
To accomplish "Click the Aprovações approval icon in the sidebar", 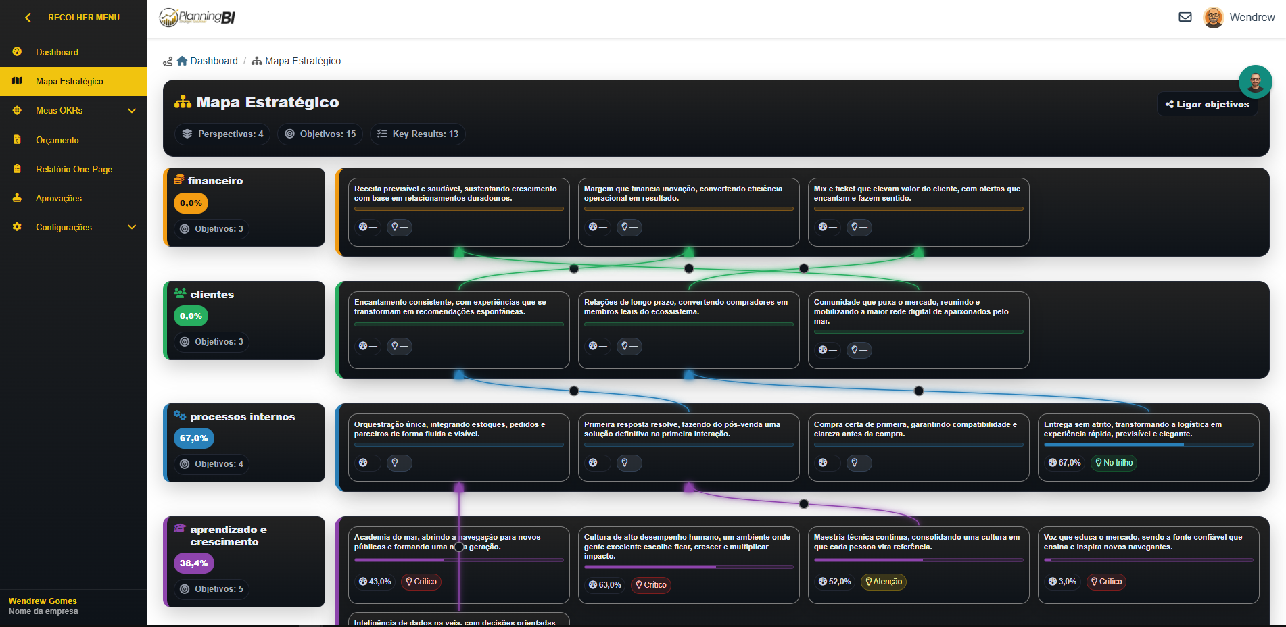I will click(16, 198).
